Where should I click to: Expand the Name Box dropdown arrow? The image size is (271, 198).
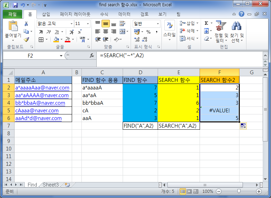[x=61, y=56]
